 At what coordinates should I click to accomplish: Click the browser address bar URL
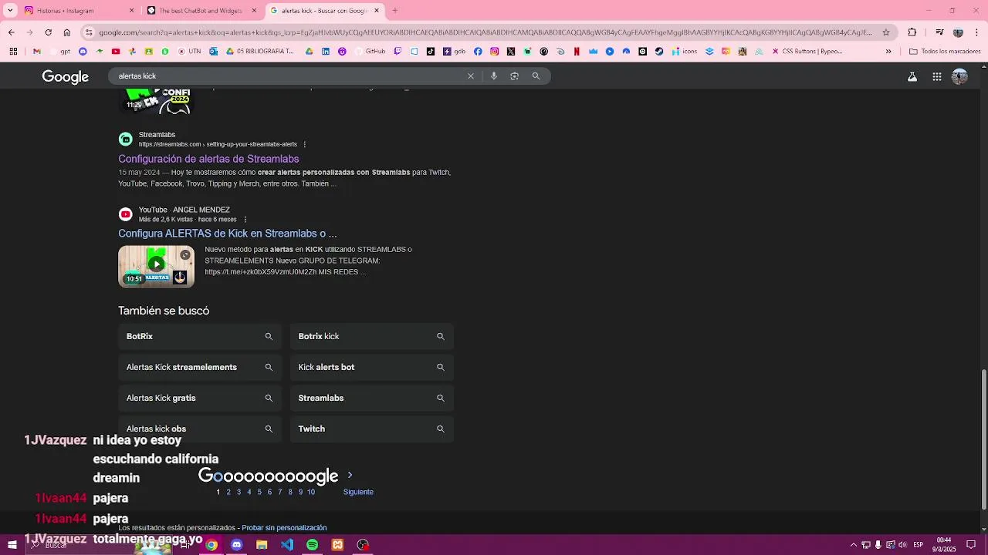click(485, 32)
